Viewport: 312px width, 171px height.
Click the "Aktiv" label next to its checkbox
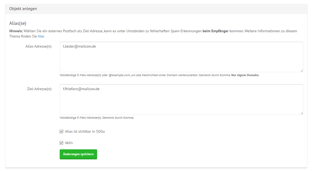69,142
